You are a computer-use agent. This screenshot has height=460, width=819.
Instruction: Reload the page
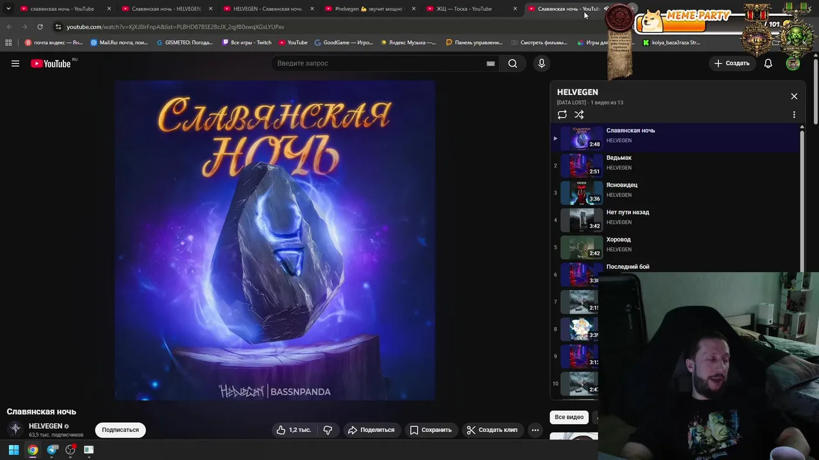[40, 27]
